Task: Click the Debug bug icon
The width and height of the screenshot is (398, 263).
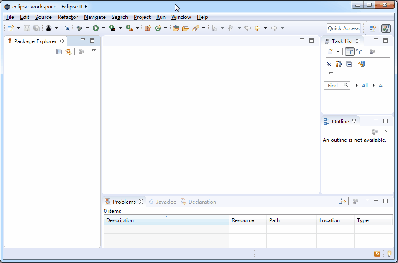Action: coord(79,28)
